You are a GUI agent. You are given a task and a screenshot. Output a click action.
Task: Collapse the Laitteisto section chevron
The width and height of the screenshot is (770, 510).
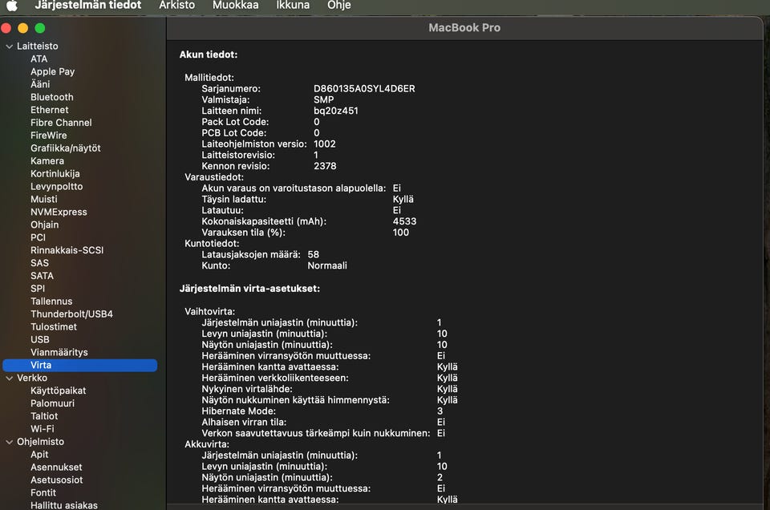9,47
